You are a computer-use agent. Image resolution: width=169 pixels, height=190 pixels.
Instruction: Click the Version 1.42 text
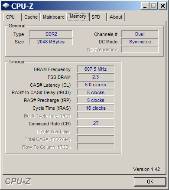(x=146, y=169)
